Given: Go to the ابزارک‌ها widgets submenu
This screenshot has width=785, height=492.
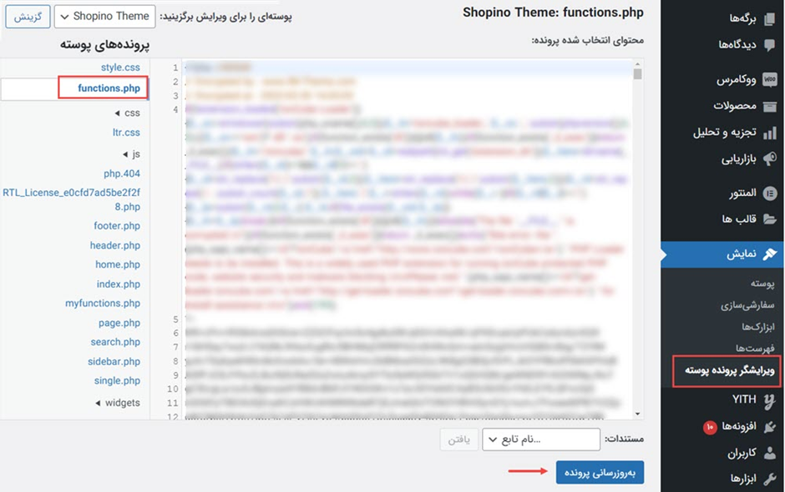Looking at the screenshot, I should pyautogui.click(x=758, y=327).
